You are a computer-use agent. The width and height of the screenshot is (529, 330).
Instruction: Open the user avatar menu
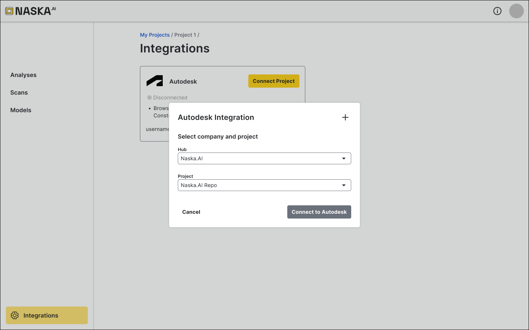point(517,11)
